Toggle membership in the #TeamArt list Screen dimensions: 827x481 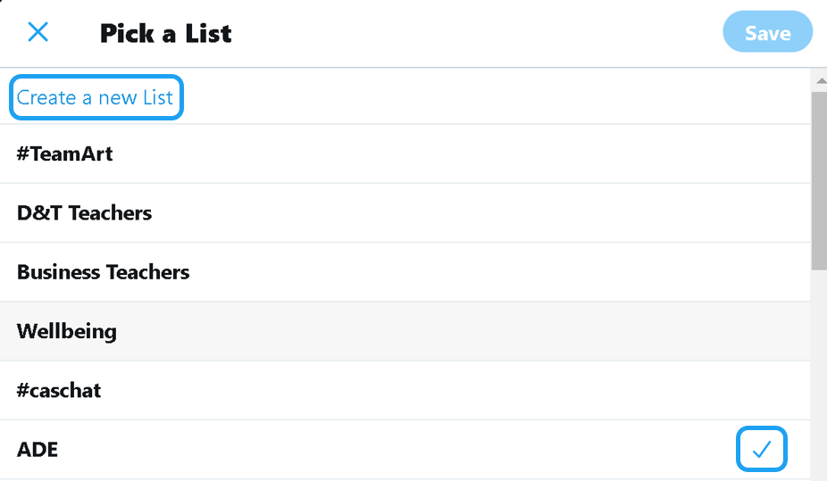click(402, 153)
